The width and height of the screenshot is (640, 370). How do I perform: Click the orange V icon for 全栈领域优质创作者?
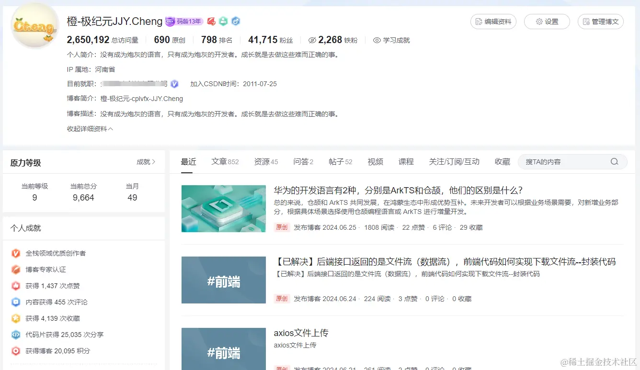tap(16, 253)
